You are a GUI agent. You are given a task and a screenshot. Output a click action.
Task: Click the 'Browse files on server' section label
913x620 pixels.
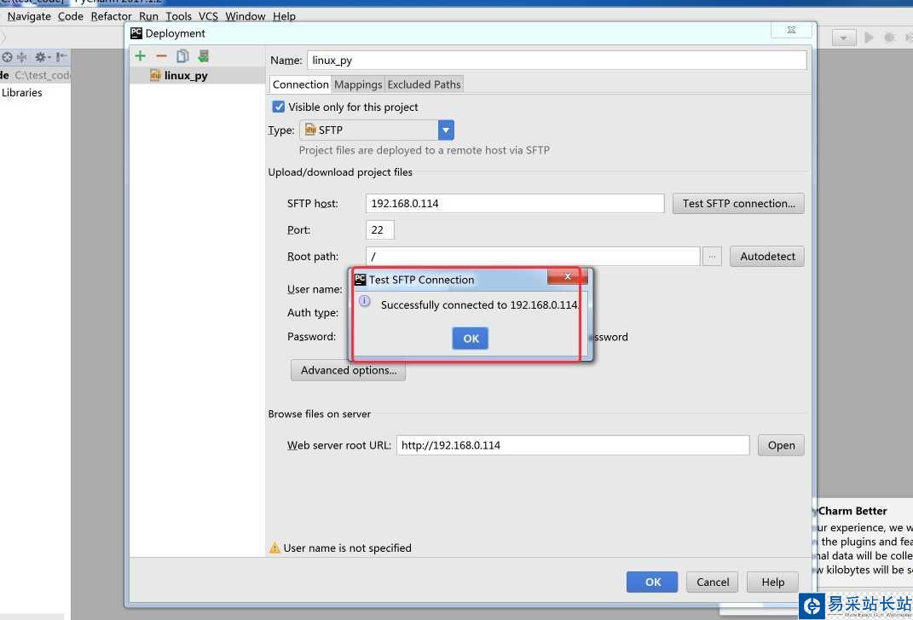click(319, 414)
